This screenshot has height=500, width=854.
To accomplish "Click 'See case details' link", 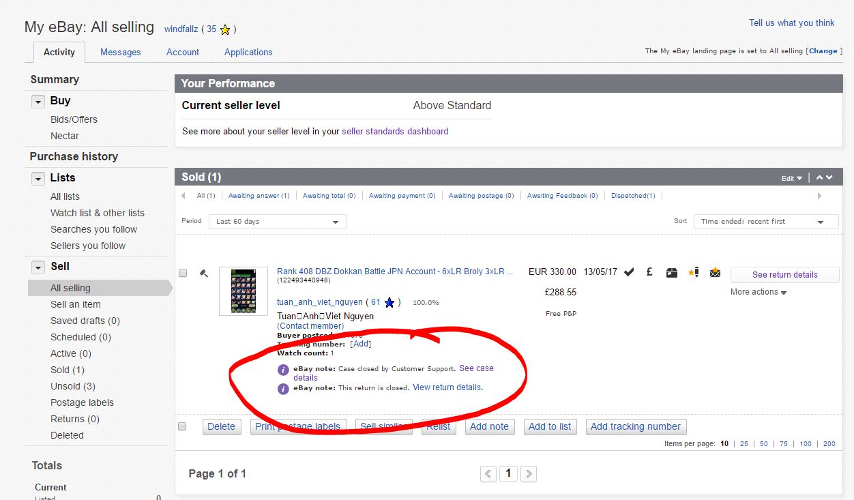I will [x=476, y=368].
